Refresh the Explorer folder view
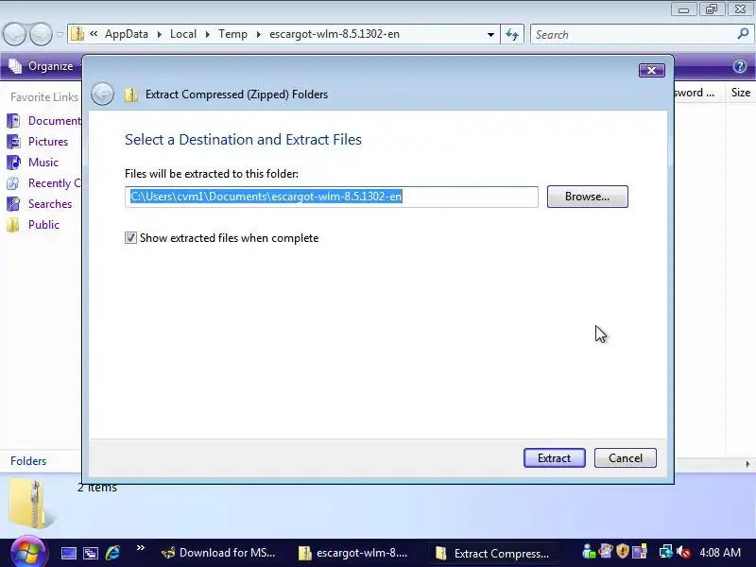 tap(512, 34)
